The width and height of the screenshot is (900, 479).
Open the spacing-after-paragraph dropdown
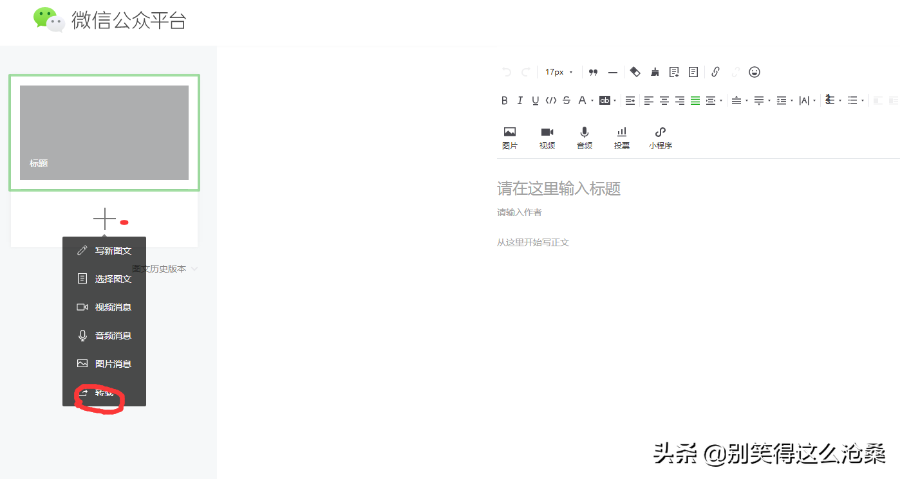(x=762, y=100)
